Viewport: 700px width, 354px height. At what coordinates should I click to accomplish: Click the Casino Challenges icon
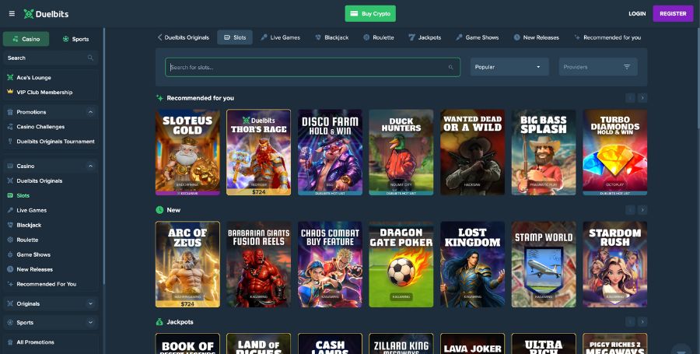pos(10,127)
